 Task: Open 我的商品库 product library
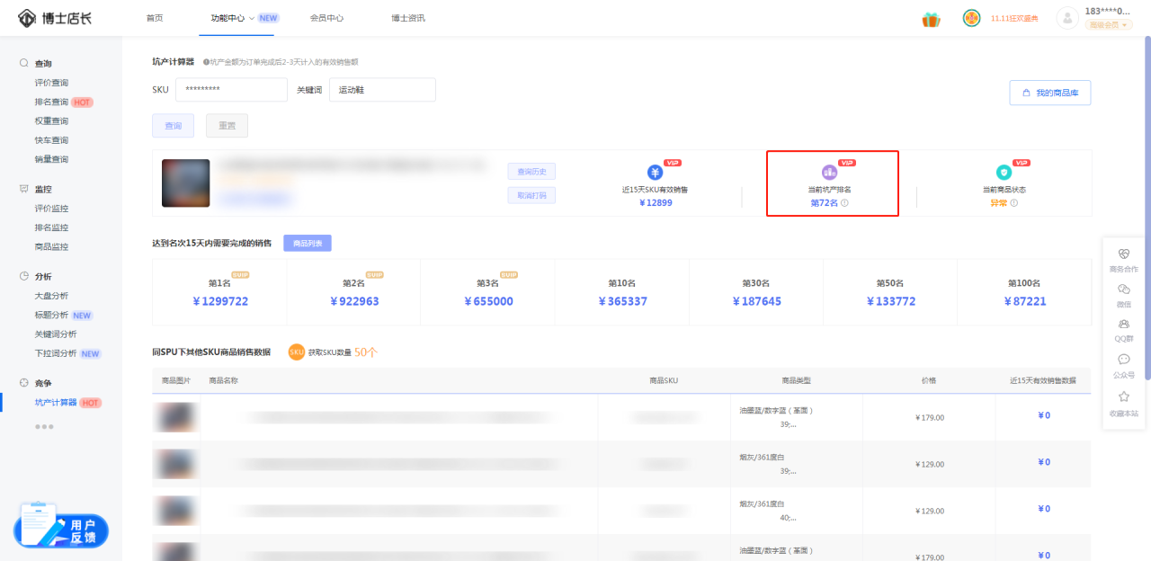(x=1049, y=92)
